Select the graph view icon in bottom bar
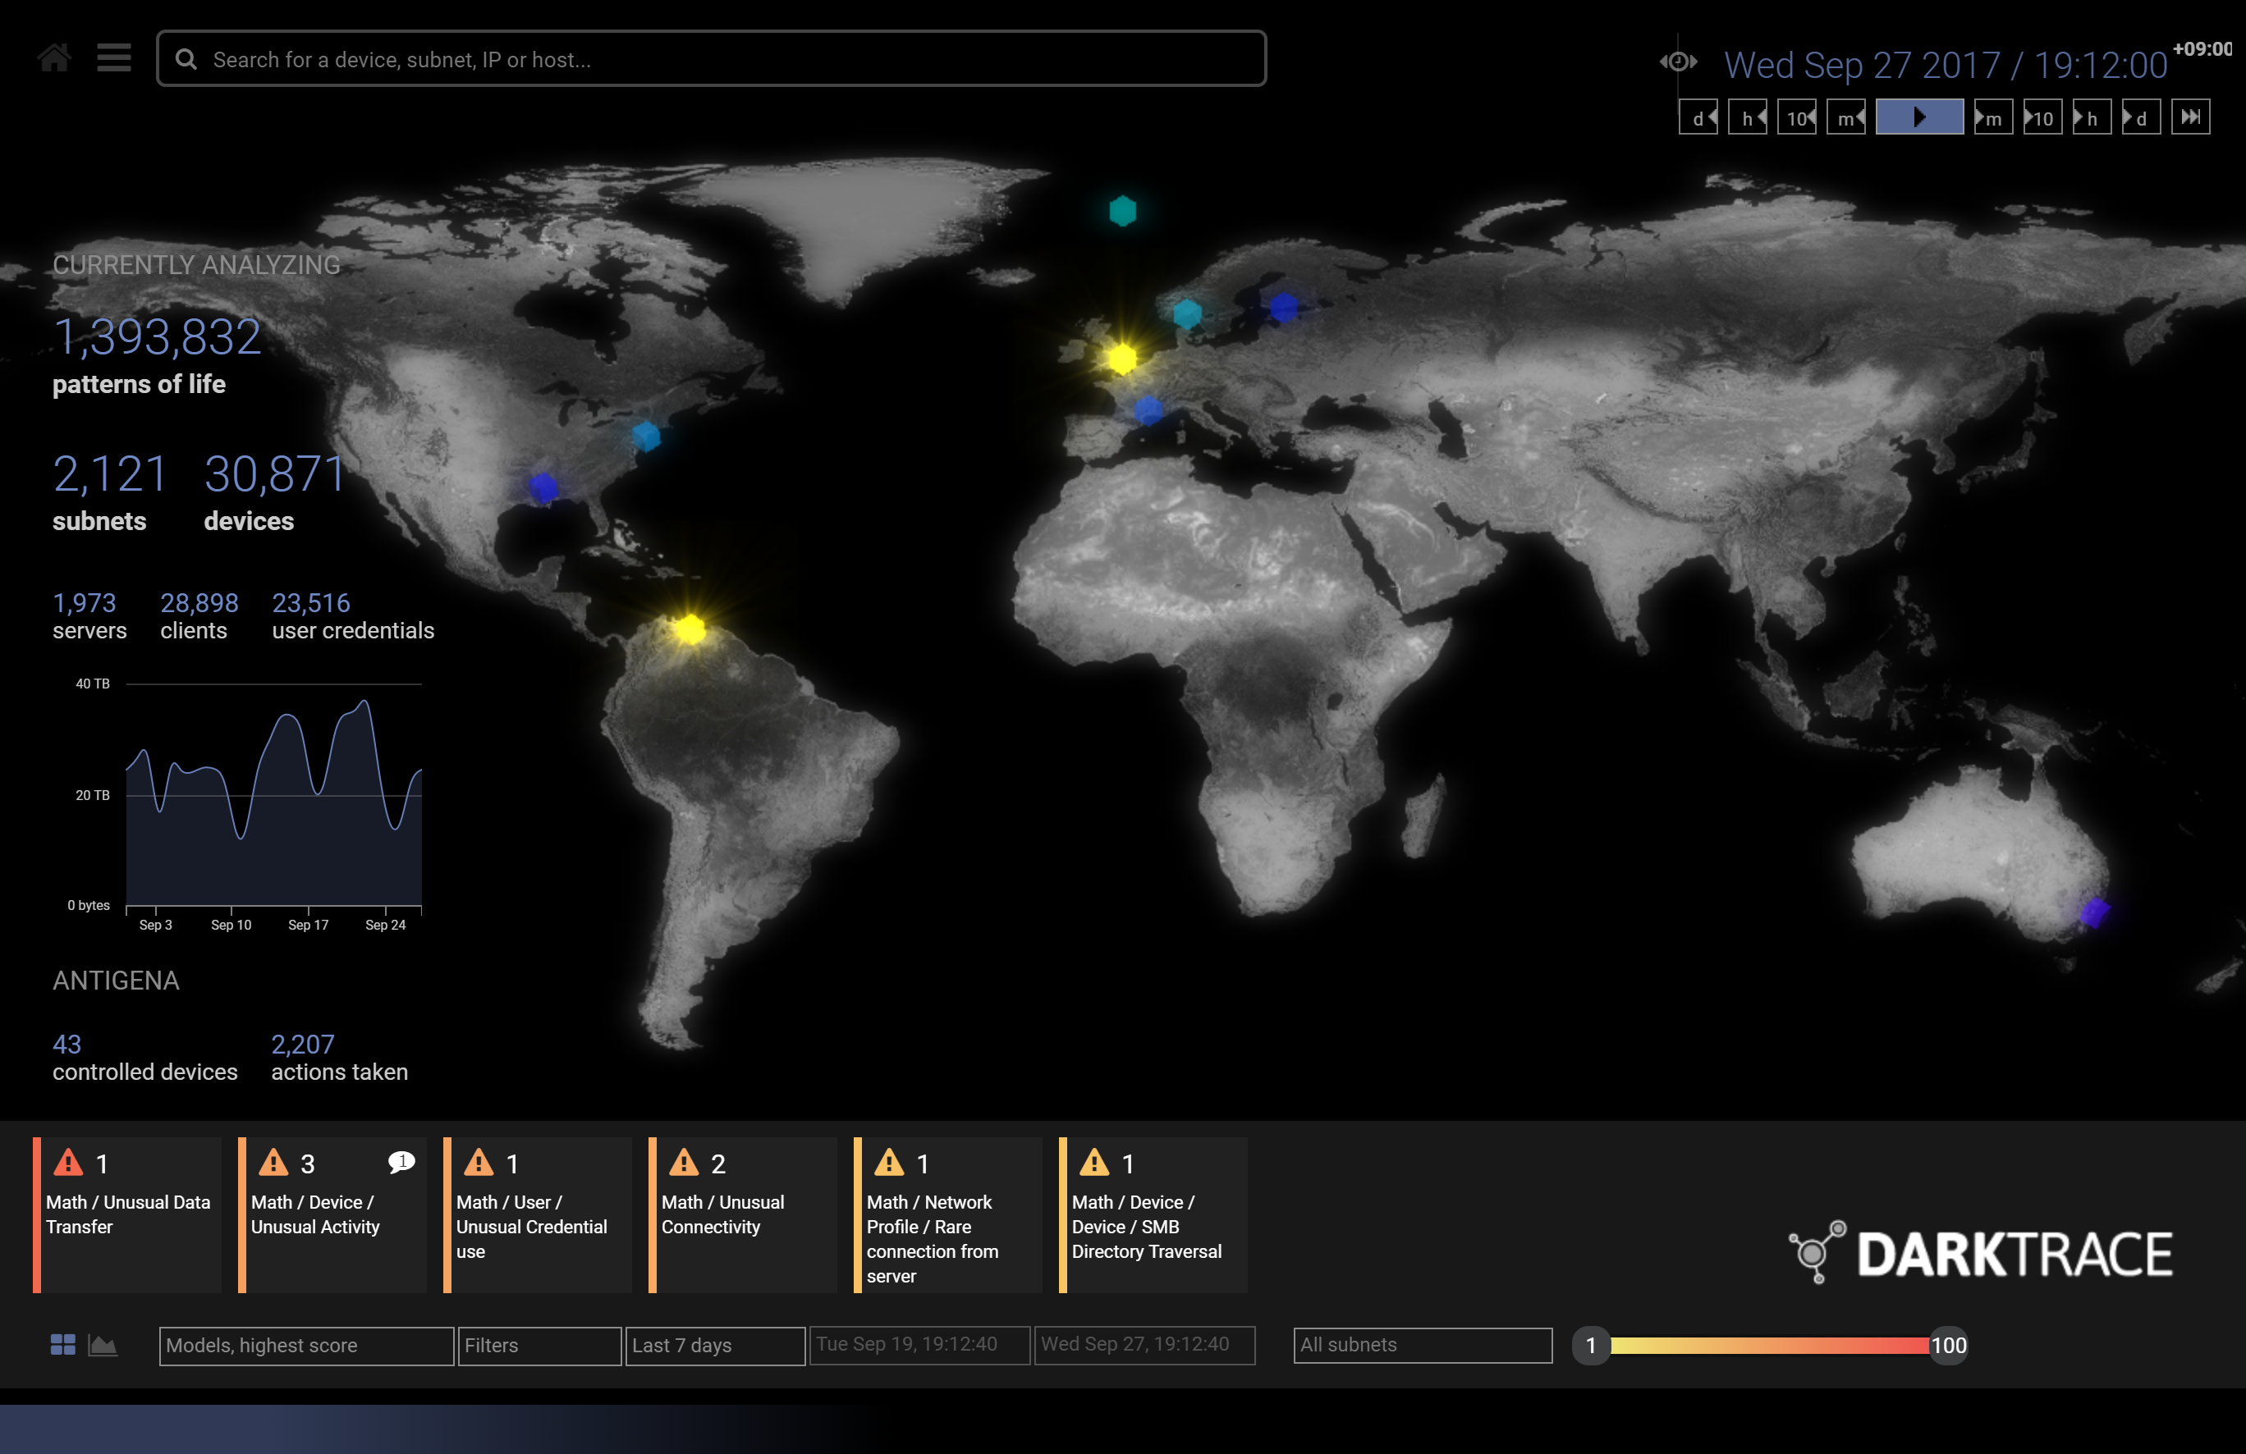 (103, 1345)
